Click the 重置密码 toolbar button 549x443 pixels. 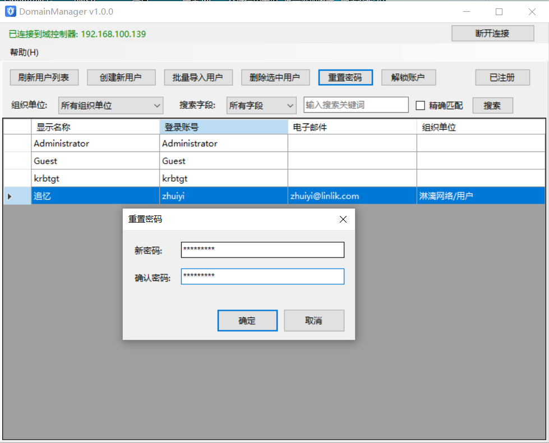pyautogui.click(x=345, y=77)
